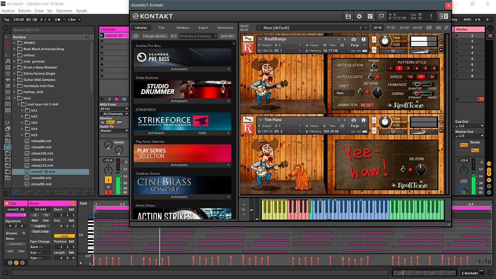Open Cue Out 1/2 dropdown
Screen dimensions: 496x279
tap(470, 126)
